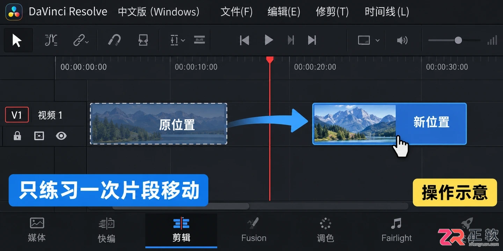The height and width of the screenshot is (251, 503).
Task: Activate the trim edit mode tool
Action: [x=51, y=40]
